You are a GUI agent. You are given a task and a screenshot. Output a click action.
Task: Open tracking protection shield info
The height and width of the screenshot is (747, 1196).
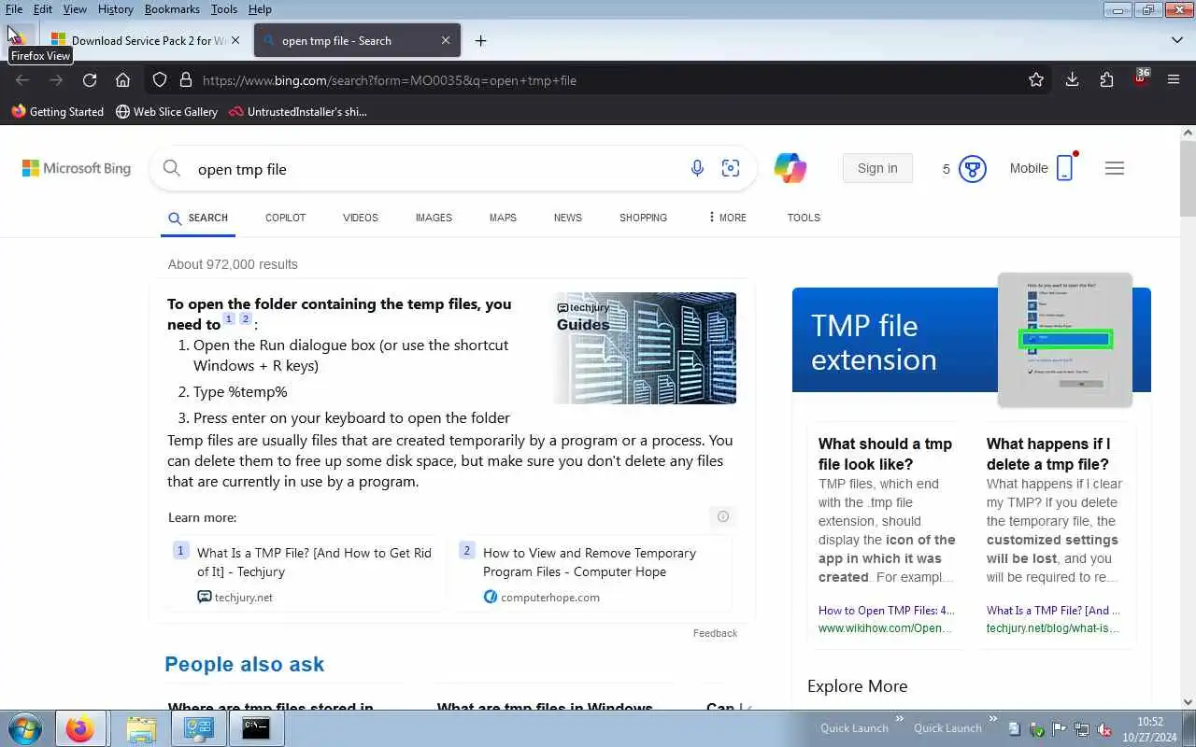(160, 80)
